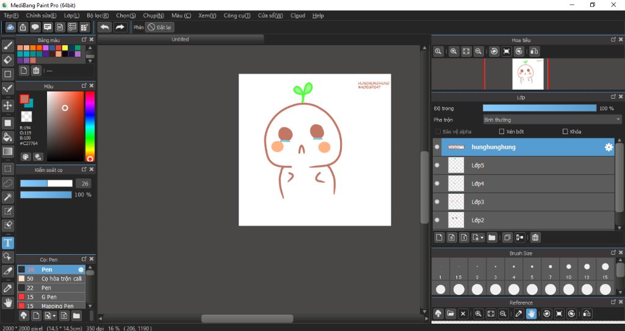Hide the Lớp4 layer

pyautogui.click(x=437, y=183)
